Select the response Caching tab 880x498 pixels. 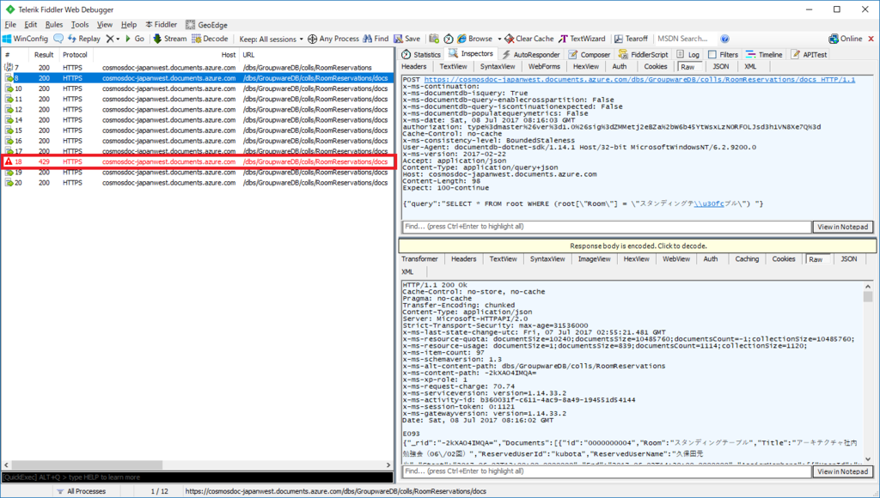point(747,259)
